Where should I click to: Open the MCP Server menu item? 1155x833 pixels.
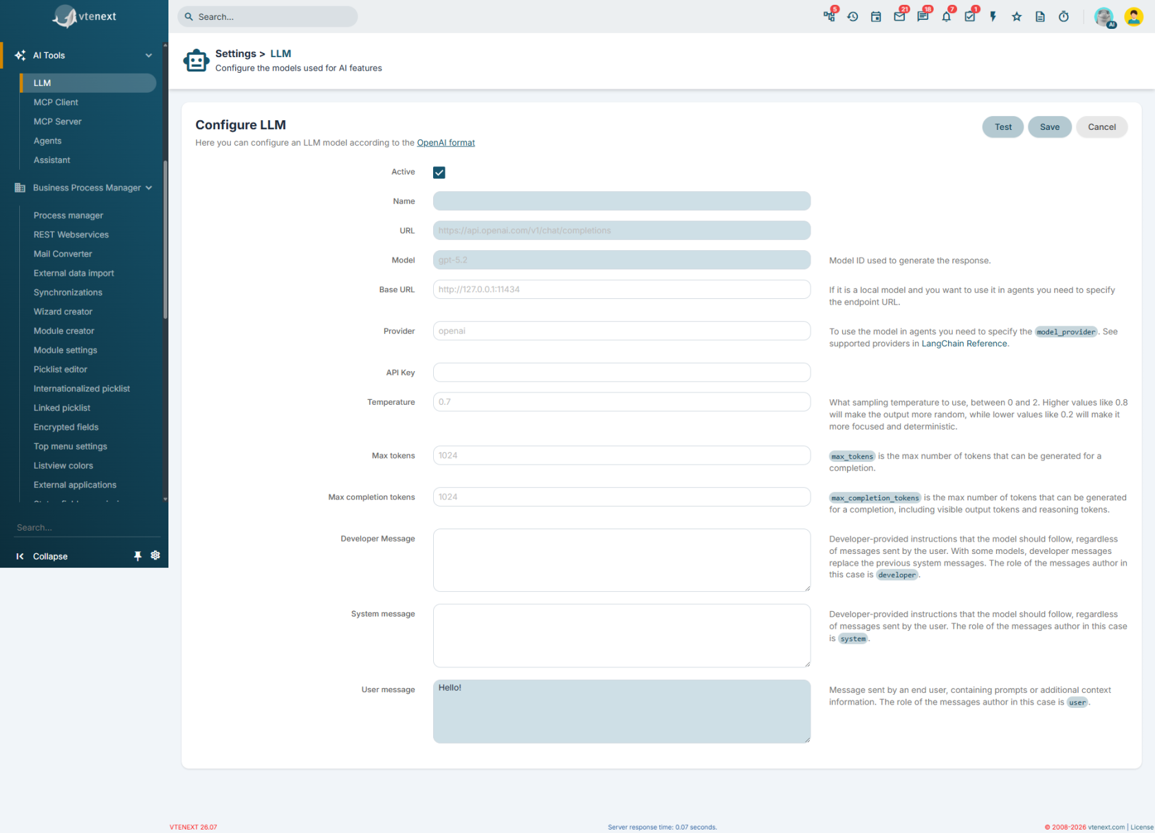pyautogui.click(x=58, y=122)
